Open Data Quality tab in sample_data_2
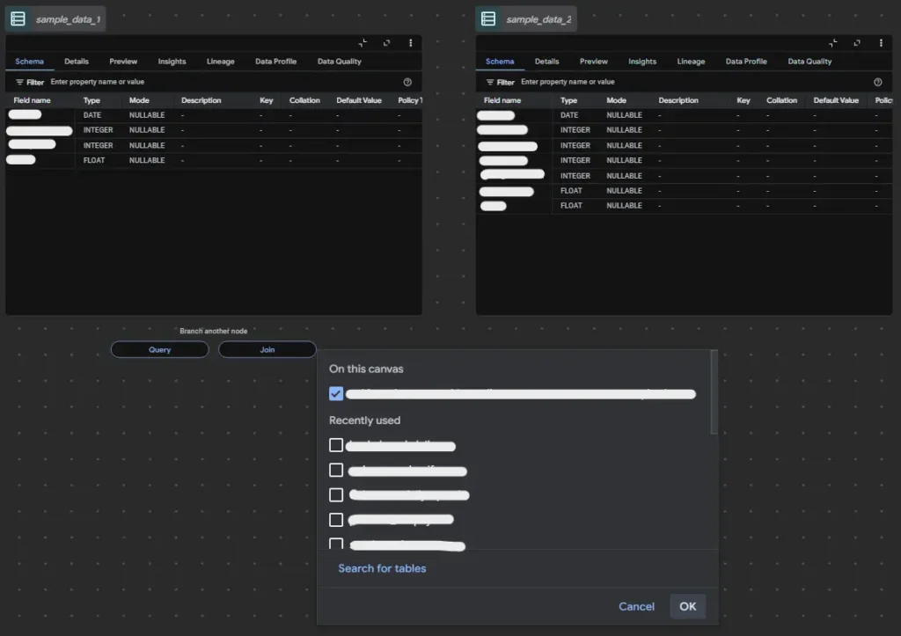 (809, 62)
